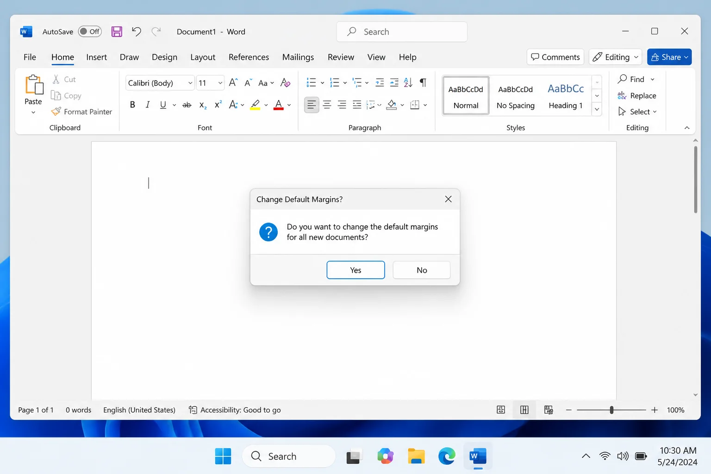Click the zoom slider handle
This screenshot has width=711, height=474.
611,410
